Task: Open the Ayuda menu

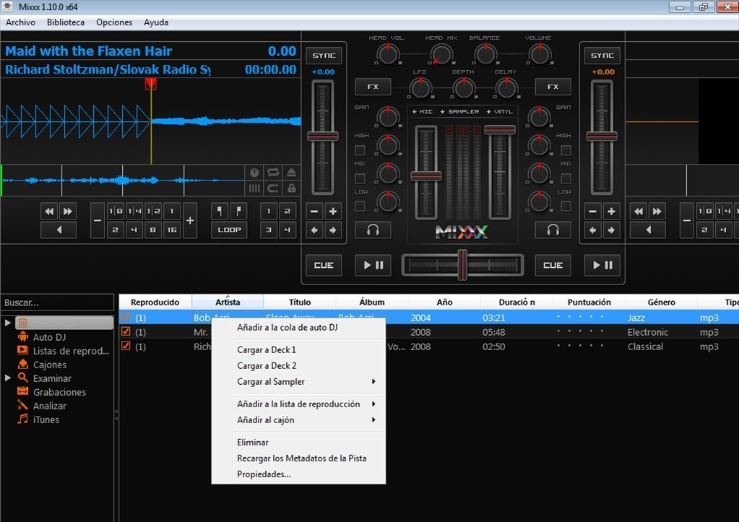Action: (156, 22)
